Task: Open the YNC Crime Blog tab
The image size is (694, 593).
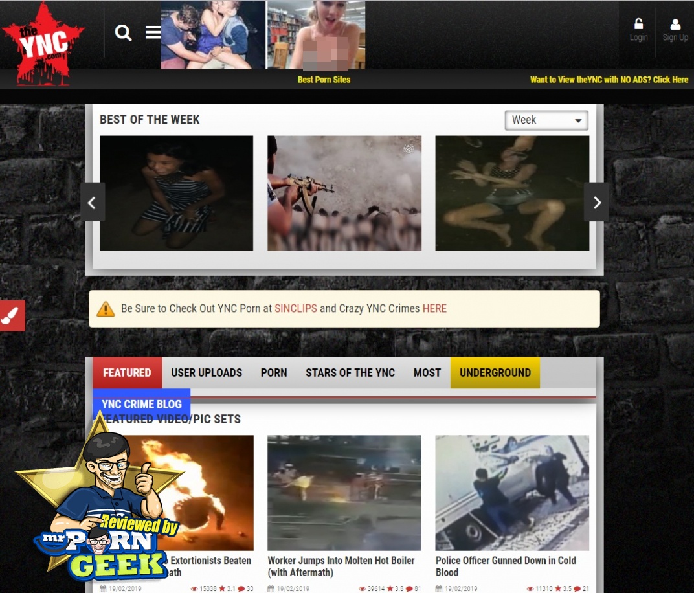Action: [x=141, y=404]
